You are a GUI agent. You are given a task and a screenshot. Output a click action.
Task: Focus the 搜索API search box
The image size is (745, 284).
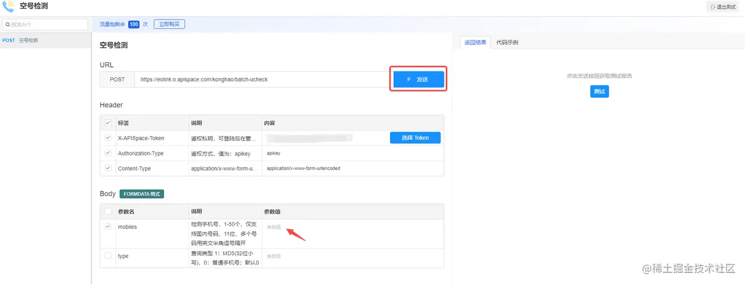(x=45, y=24)
